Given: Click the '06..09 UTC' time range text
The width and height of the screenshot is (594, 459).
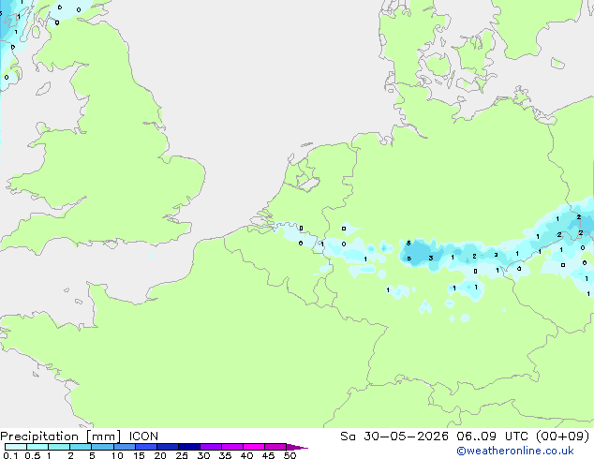Looking at the screenshot, I should (x=493, y=437).
